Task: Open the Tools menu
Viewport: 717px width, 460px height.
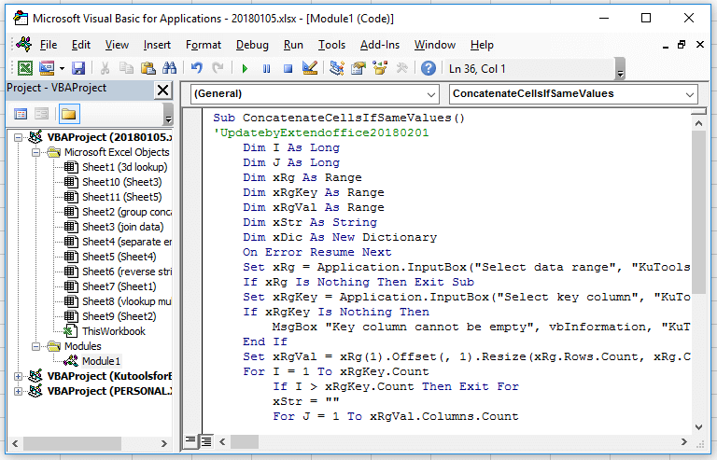Action: (331, 45)
